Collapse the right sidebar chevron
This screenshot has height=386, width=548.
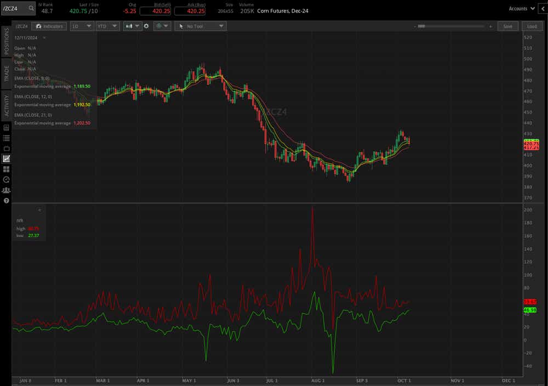coord(544,8)
